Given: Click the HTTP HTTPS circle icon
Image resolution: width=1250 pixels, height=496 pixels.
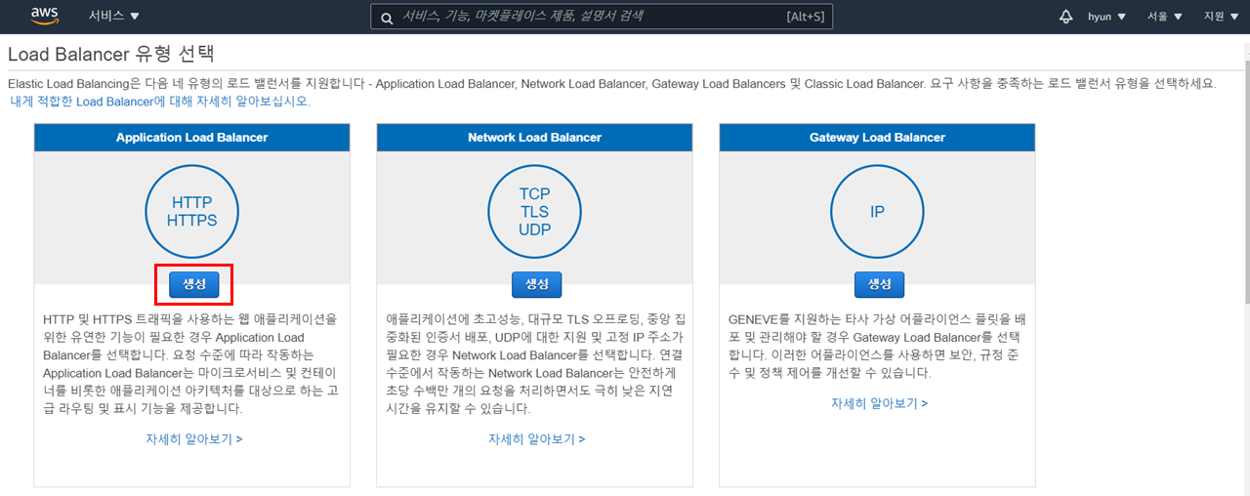Looking at the screenshot, I should point(191,212).
